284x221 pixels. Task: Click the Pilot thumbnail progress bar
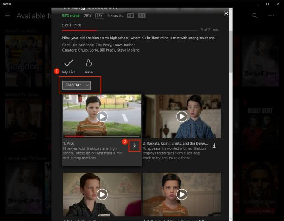coord(102,136)
